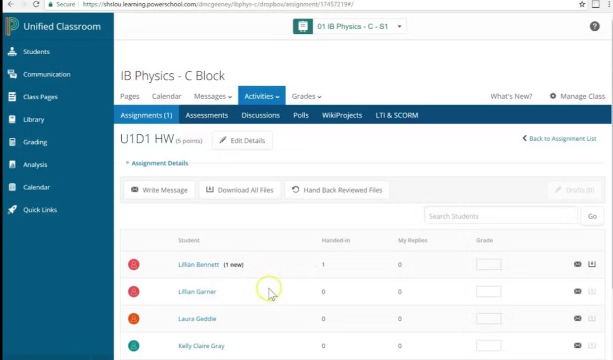Bookmark the page with the star icon

[581, 4]
